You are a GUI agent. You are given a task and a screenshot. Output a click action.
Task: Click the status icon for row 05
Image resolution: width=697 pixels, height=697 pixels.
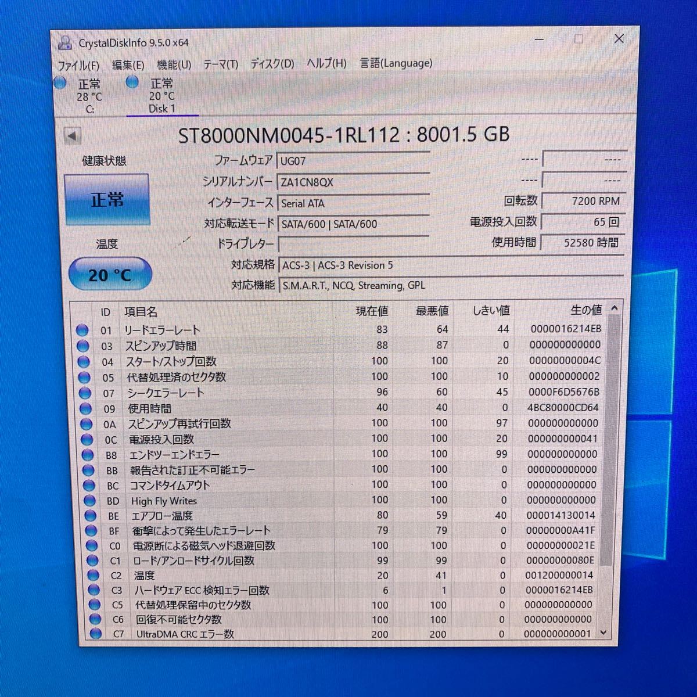85,378
